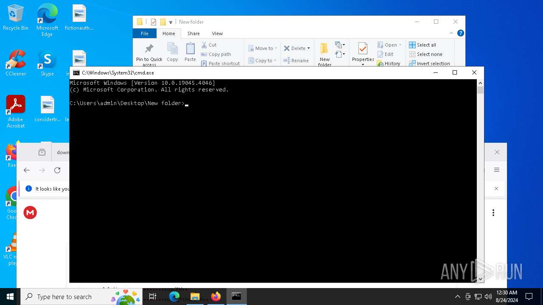Open the File tab in File Explorer
Viewport: 543px width, 305px height.
[x=145, y=33]
